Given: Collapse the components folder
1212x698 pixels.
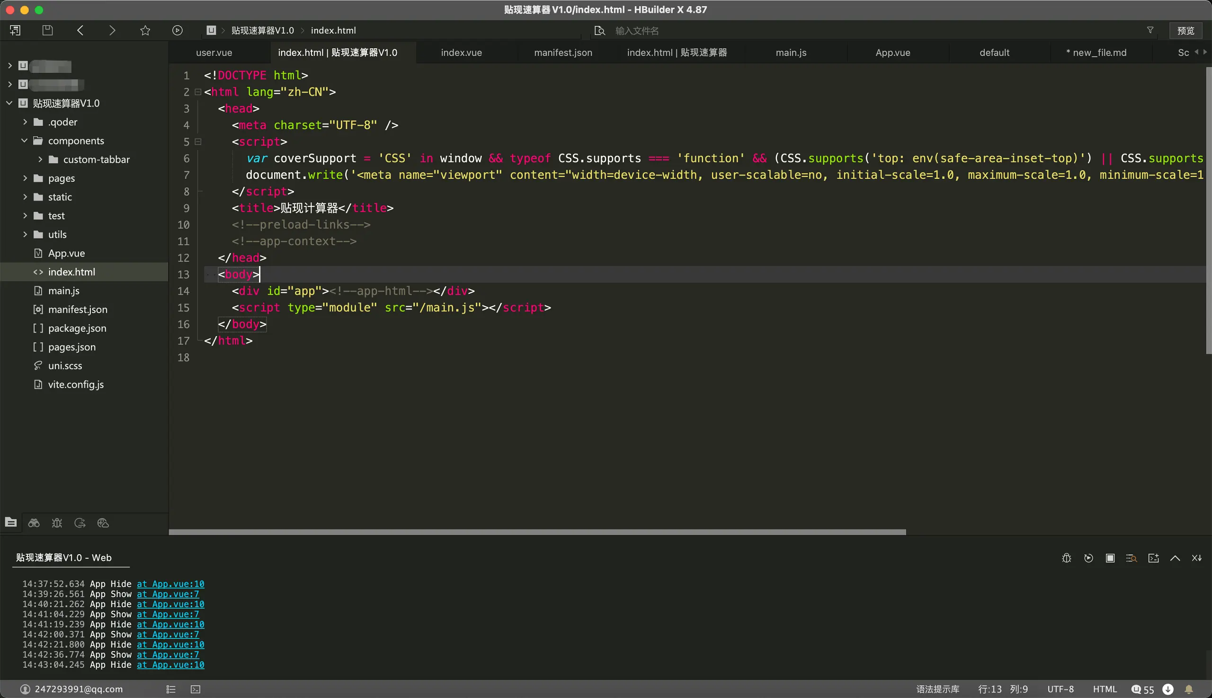Looking at the screenshot, I should [x=25, y=141].
